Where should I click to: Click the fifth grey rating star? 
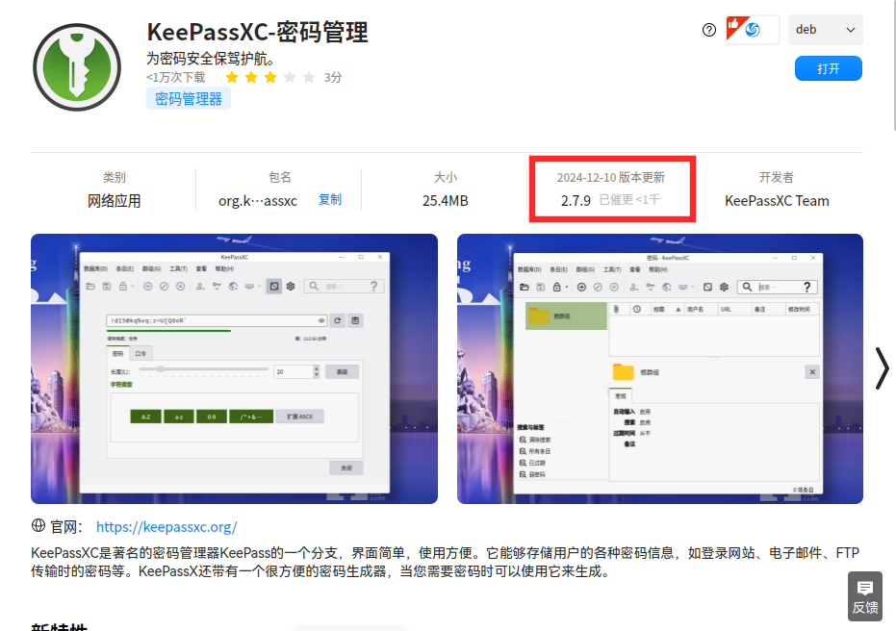[309, 77]
